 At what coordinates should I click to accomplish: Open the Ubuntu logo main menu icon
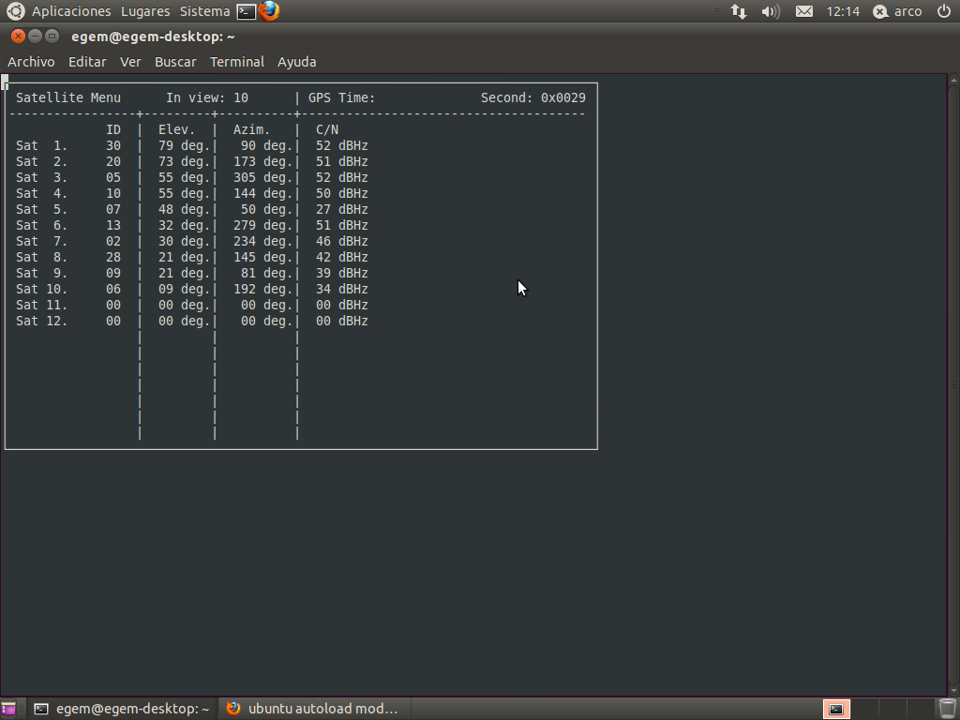click(15, 11)
